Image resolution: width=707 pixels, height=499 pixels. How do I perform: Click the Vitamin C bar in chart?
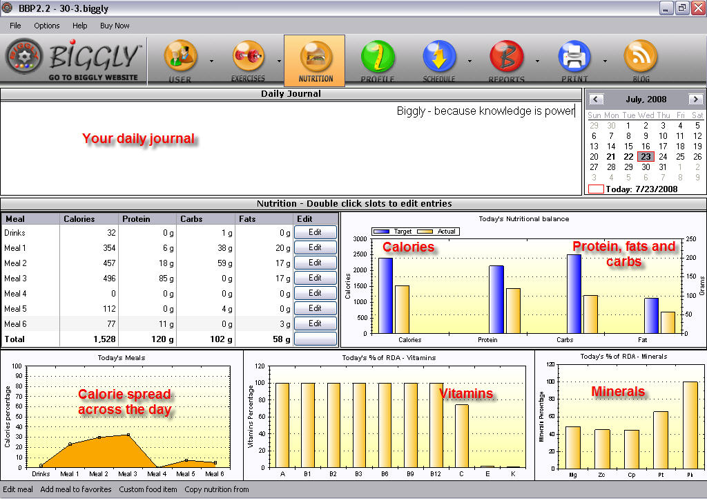tap(462, 436)
